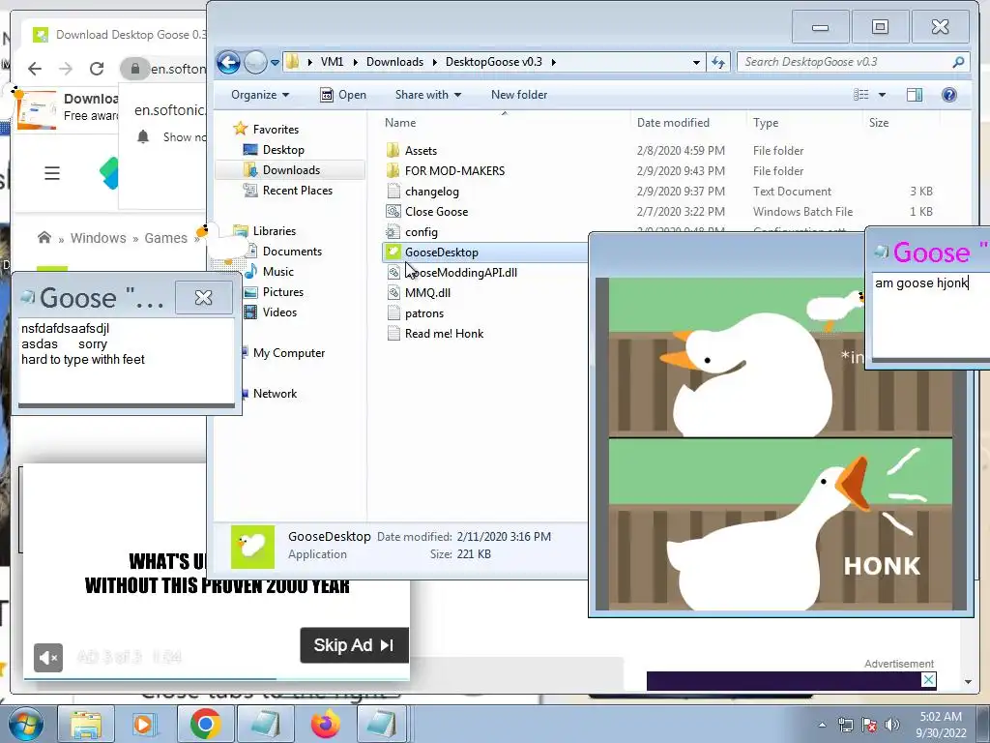
Task: Sort by Size column header
Action: click(x=878, y=123)
